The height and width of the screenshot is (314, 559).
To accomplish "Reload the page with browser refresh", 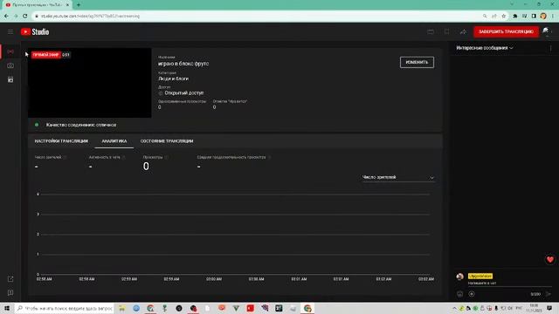I will coord(25,16).
